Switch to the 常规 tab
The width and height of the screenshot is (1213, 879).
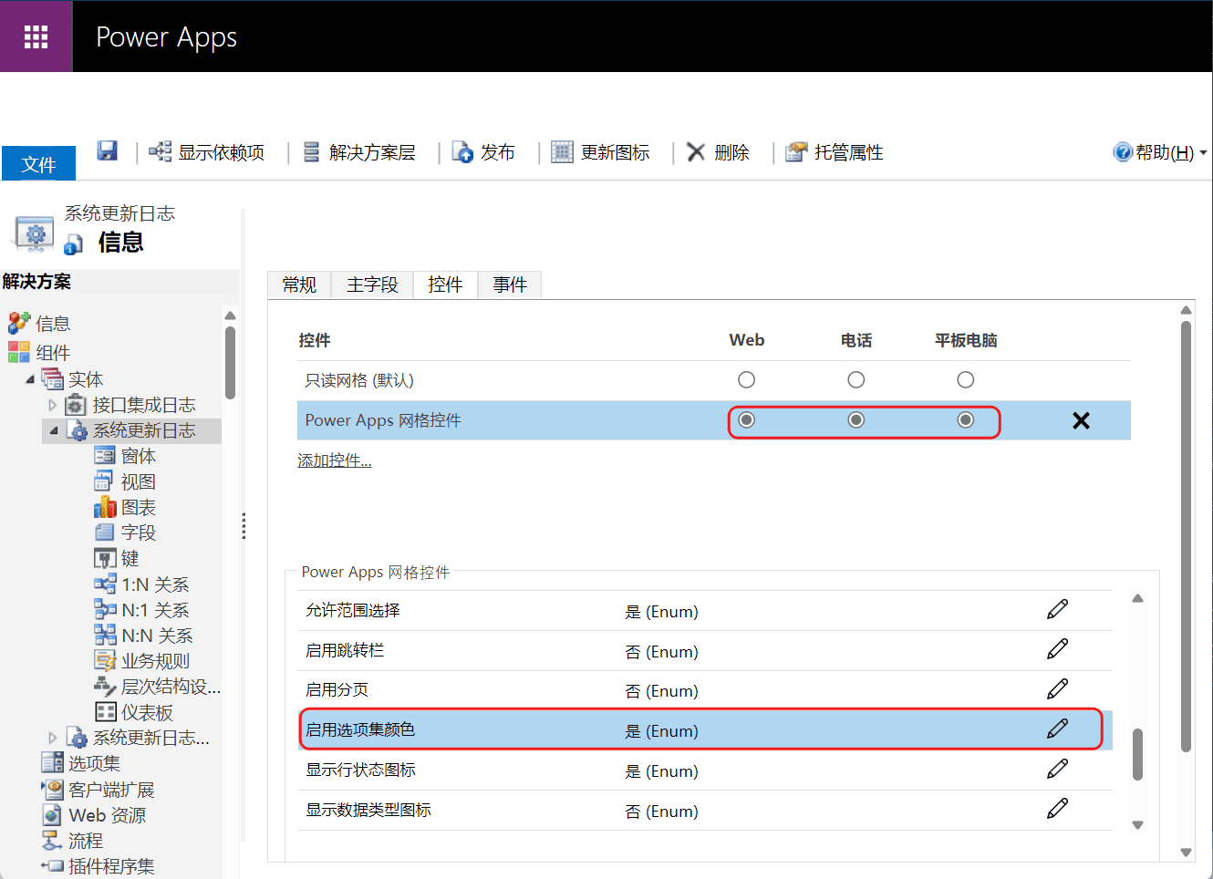tap(299, 284)
